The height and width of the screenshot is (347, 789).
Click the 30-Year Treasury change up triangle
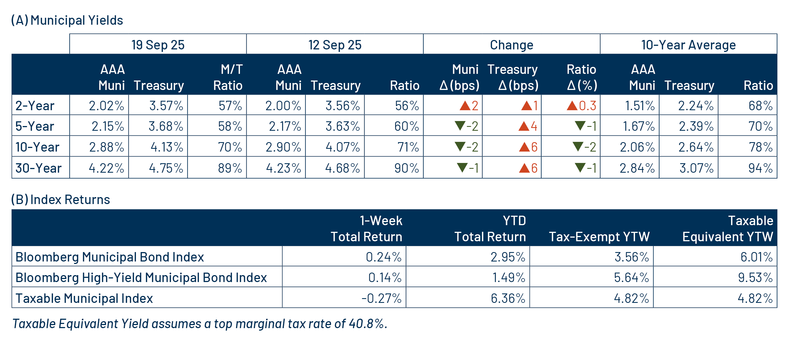click(x=524, y=168)
